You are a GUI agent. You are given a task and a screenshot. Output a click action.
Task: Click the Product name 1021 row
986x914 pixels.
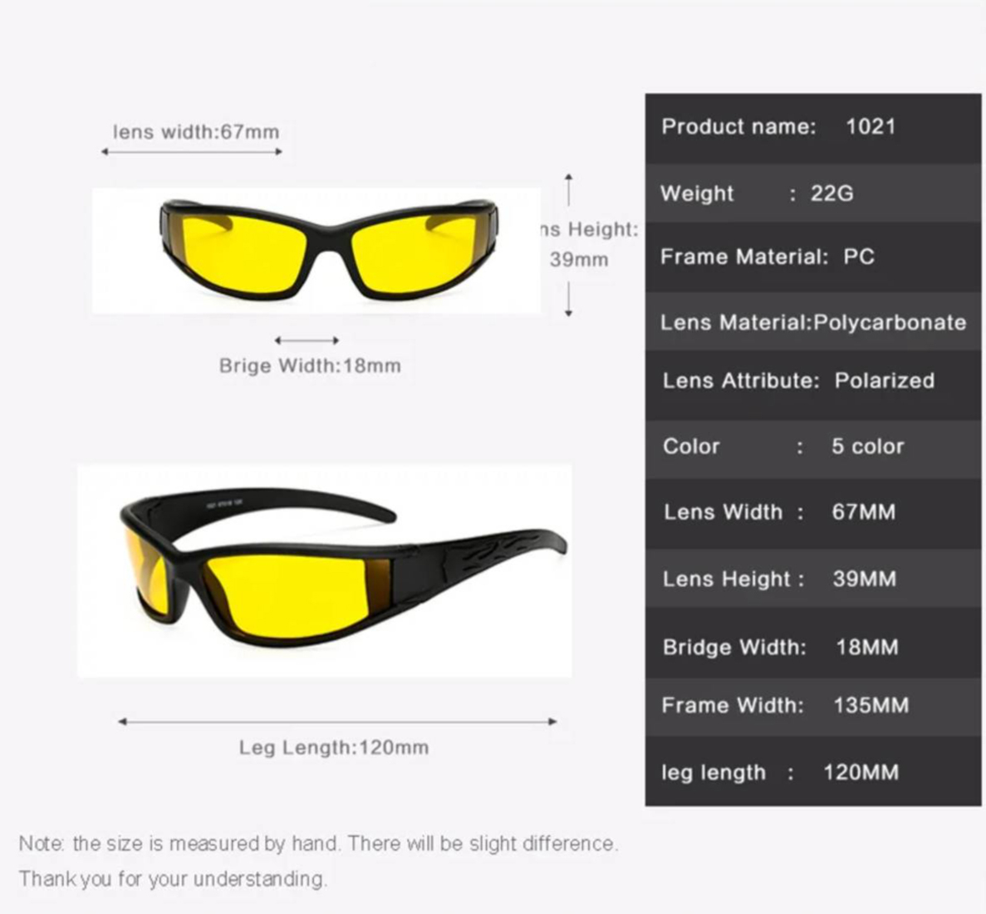pos(812,127)
